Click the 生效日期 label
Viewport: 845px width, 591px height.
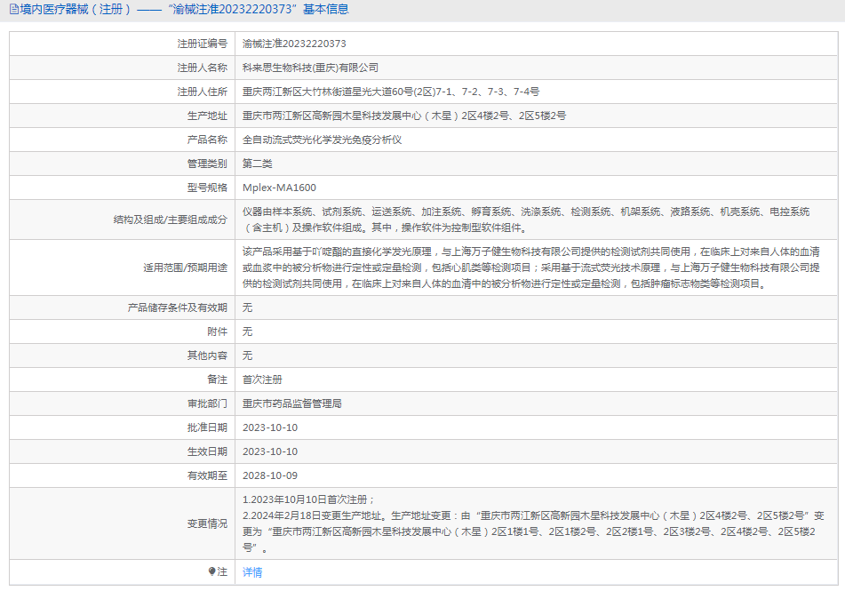coord(207,451)
